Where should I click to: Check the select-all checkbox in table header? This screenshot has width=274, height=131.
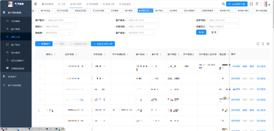coord(40,54)
